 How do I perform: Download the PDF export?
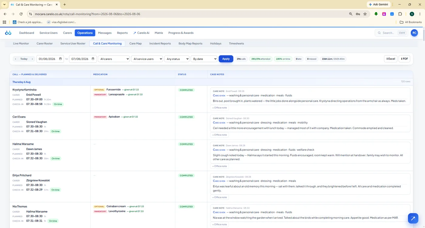click(404, 59)
